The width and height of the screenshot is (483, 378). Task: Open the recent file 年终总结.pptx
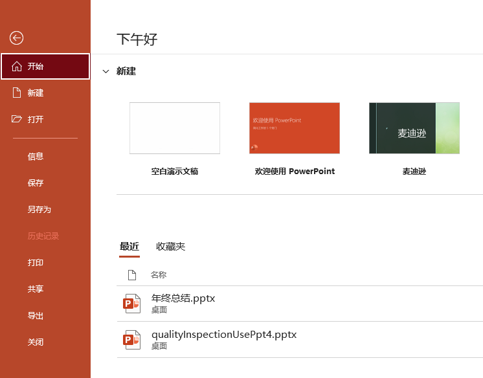[300, 304]
